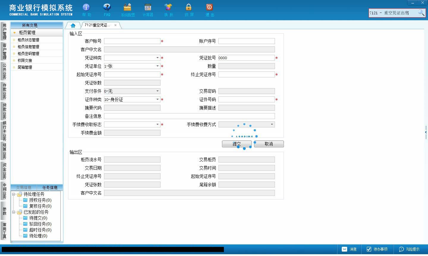This screenshot has width=428, height=256.
Task: Select 授权任务(0) tree item
Action: click(x=40, y=200)
